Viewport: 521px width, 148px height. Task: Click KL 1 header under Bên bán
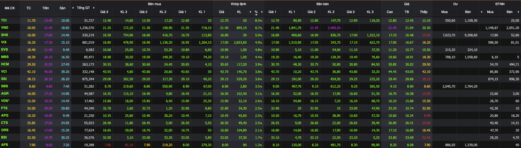pos(292,12)
